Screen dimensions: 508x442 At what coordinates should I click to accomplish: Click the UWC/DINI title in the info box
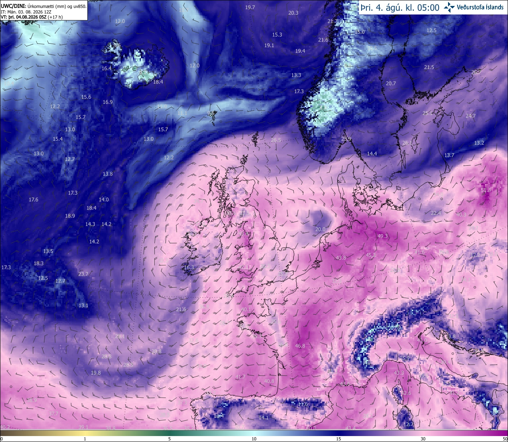(13, 6)
